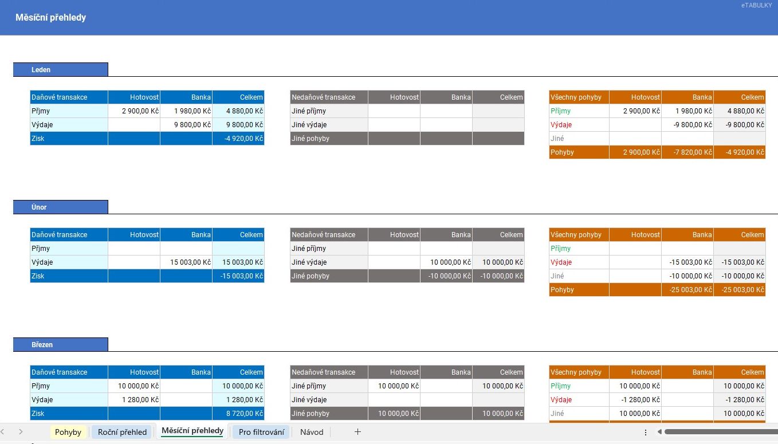Select Leden Pohyby Banka -7 820,00 Kč cell
This screenshot has width=778, height=444.
[x=687, y=152]
